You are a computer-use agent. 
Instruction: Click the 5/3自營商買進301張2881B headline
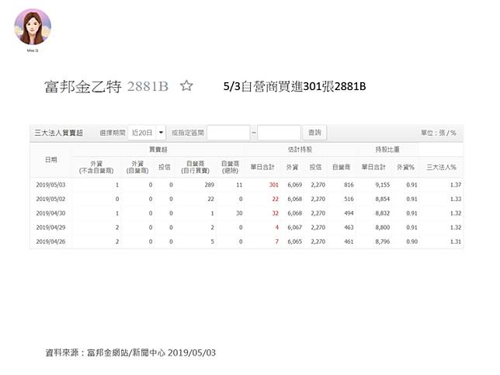(294, 86)
